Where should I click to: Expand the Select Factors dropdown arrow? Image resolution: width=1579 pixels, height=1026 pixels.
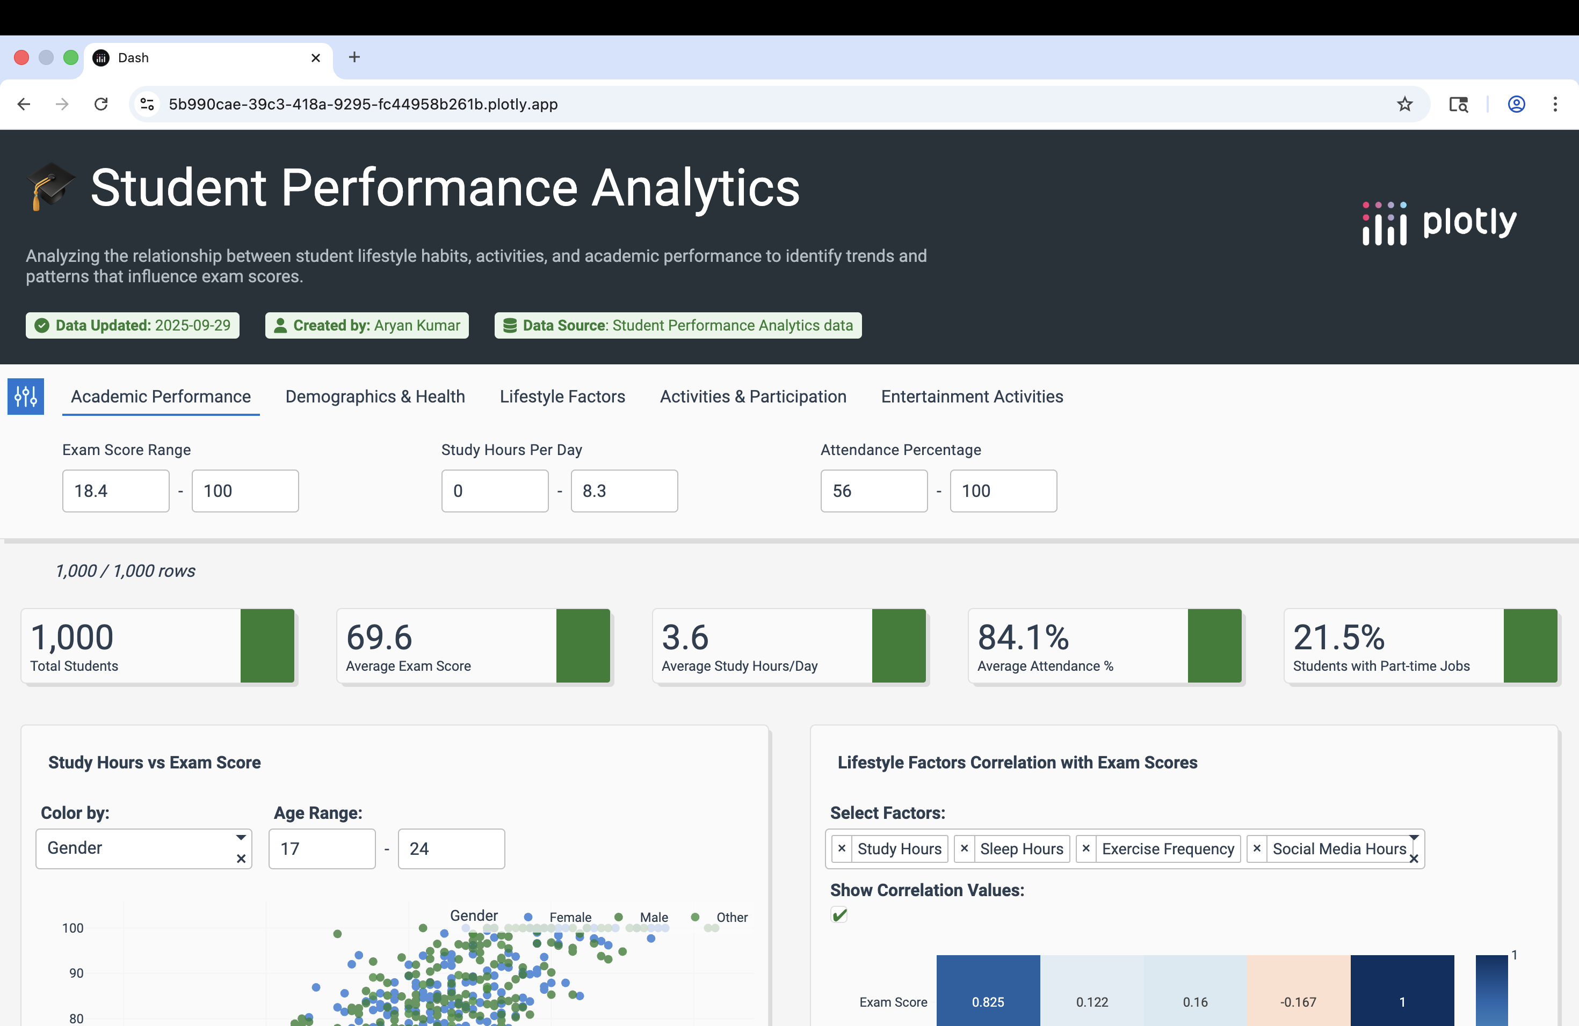[1414, 838]
